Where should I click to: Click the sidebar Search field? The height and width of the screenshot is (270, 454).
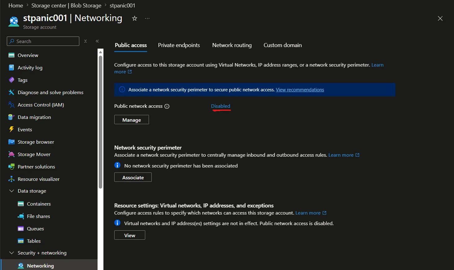tap(43, 41)
